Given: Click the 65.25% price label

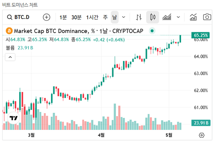Looking at the screenshot, I should [201, 35].
